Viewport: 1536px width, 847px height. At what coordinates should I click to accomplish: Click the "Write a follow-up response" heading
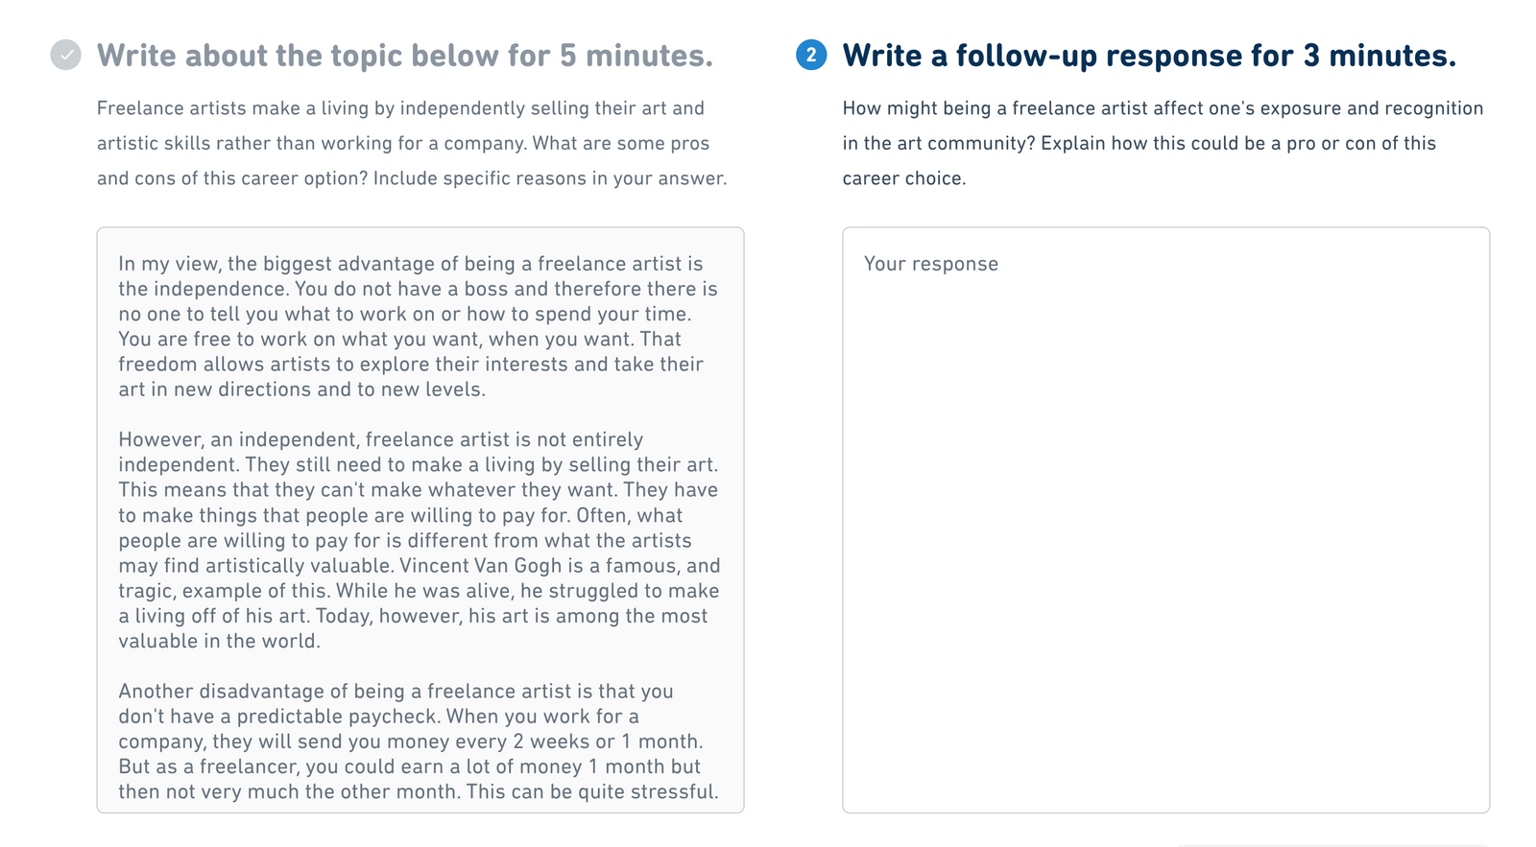[x=1148, y=56]
